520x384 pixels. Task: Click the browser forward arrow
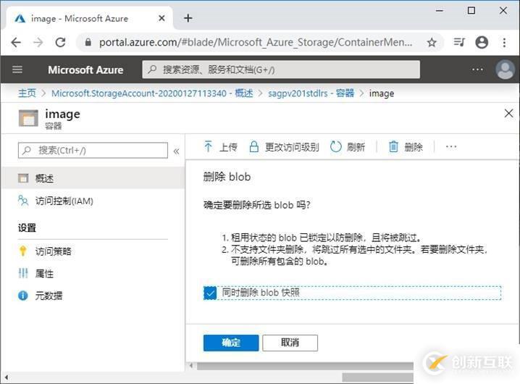tap(38, 43)
